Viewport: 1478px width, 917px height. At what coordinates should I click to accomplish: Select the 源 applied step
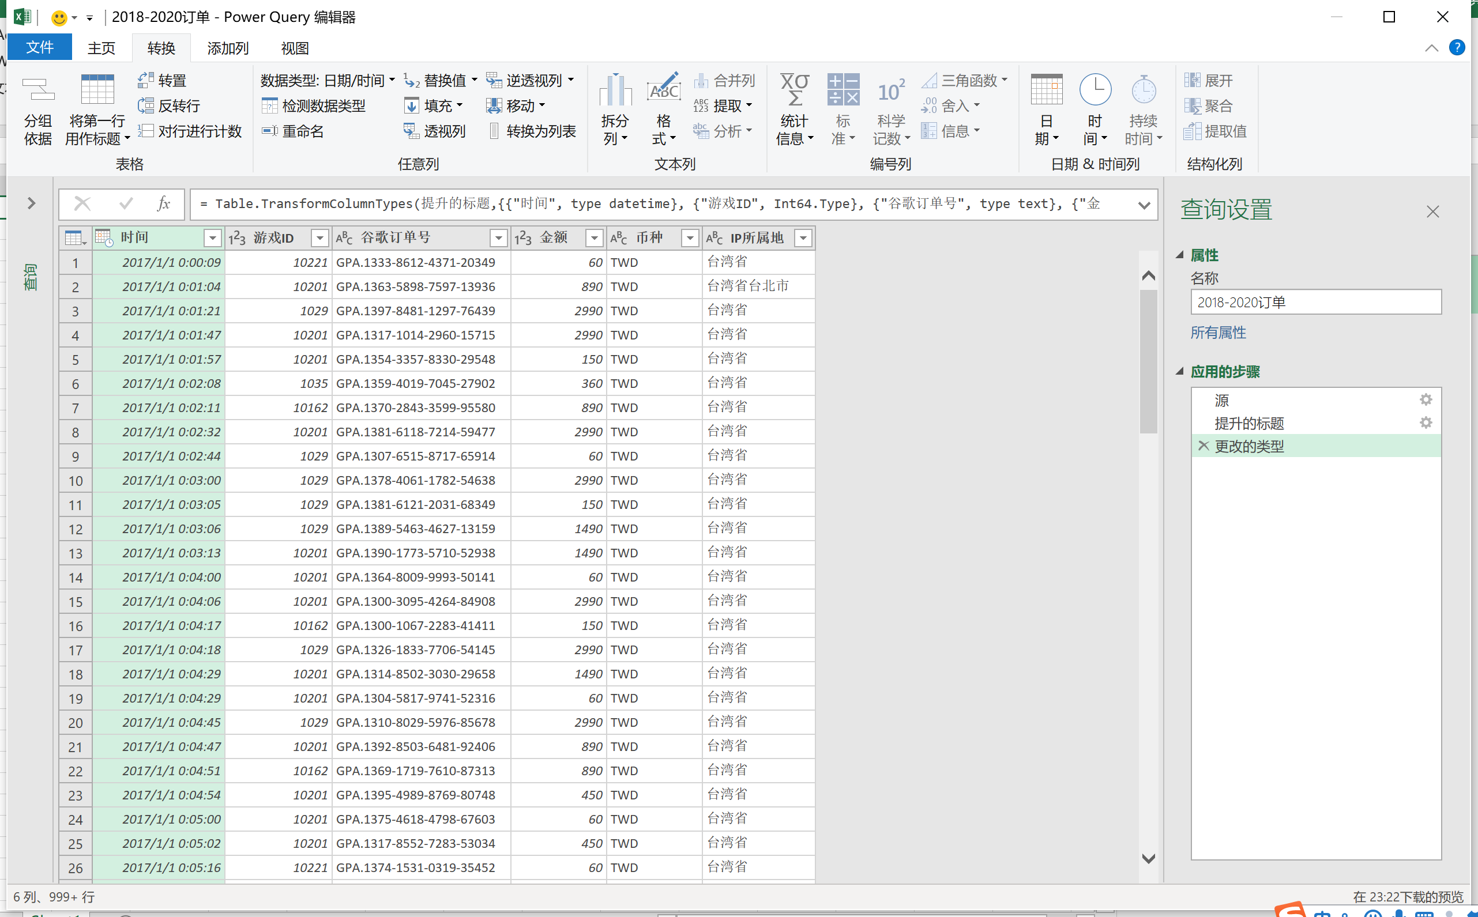coord(1316,399)
